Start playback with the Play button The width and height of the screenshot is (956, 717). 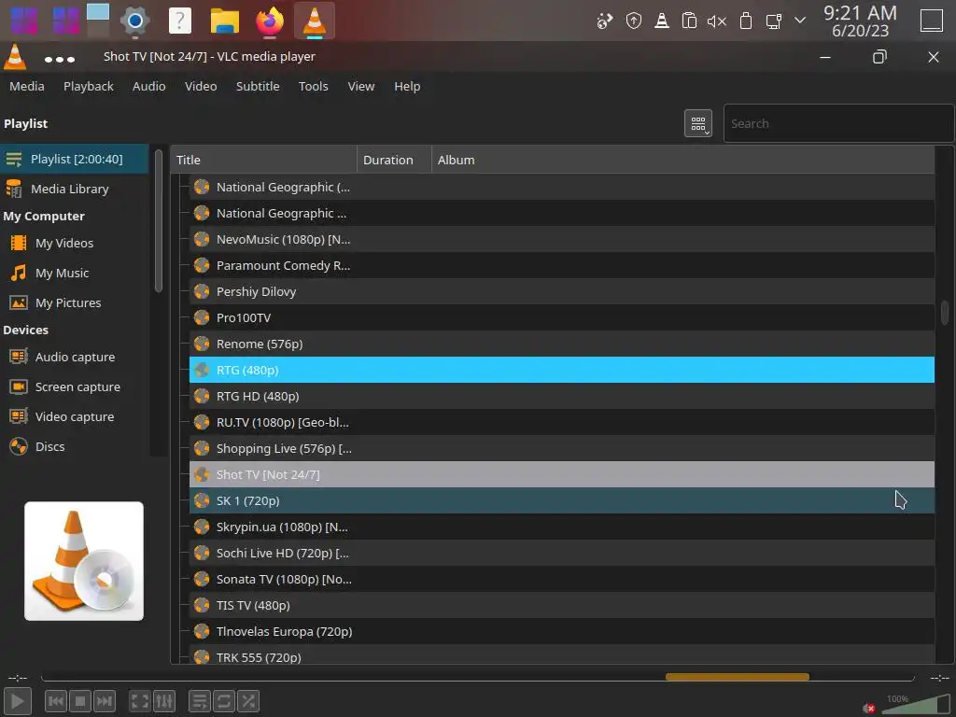(x=17, y=701)
